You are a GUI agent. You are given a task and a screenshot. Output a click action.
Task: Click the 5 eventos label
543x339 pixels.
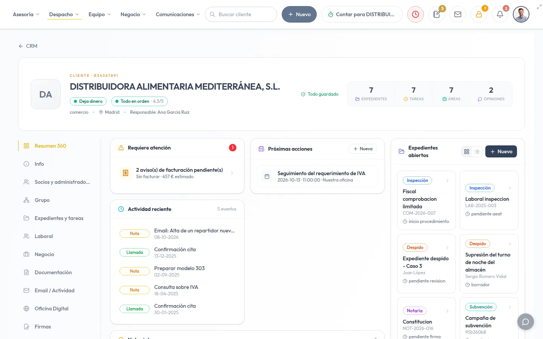[x=227, y=209]
